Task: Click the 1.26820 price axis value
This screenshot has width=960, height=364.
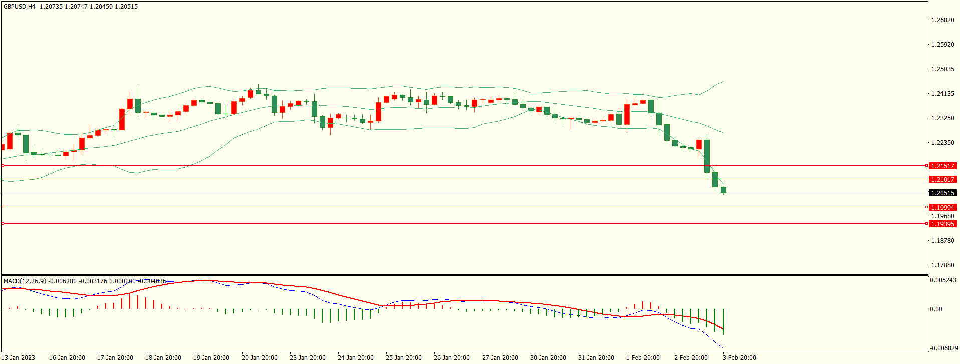Action: (942, 20)
